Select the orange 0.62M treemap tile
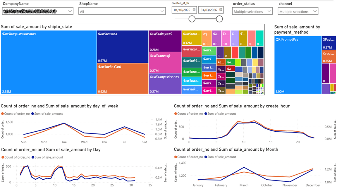 (x=123, y=78)
